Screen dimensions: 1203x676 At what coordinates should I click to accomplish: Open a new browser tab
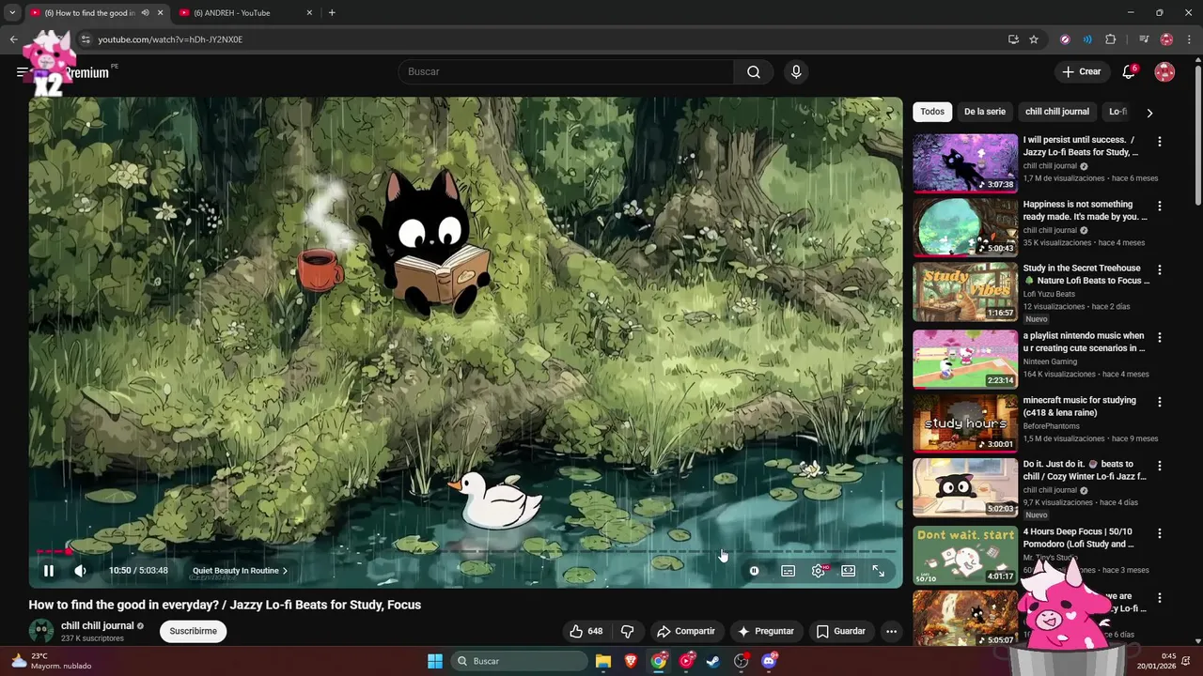pos(332,13)
